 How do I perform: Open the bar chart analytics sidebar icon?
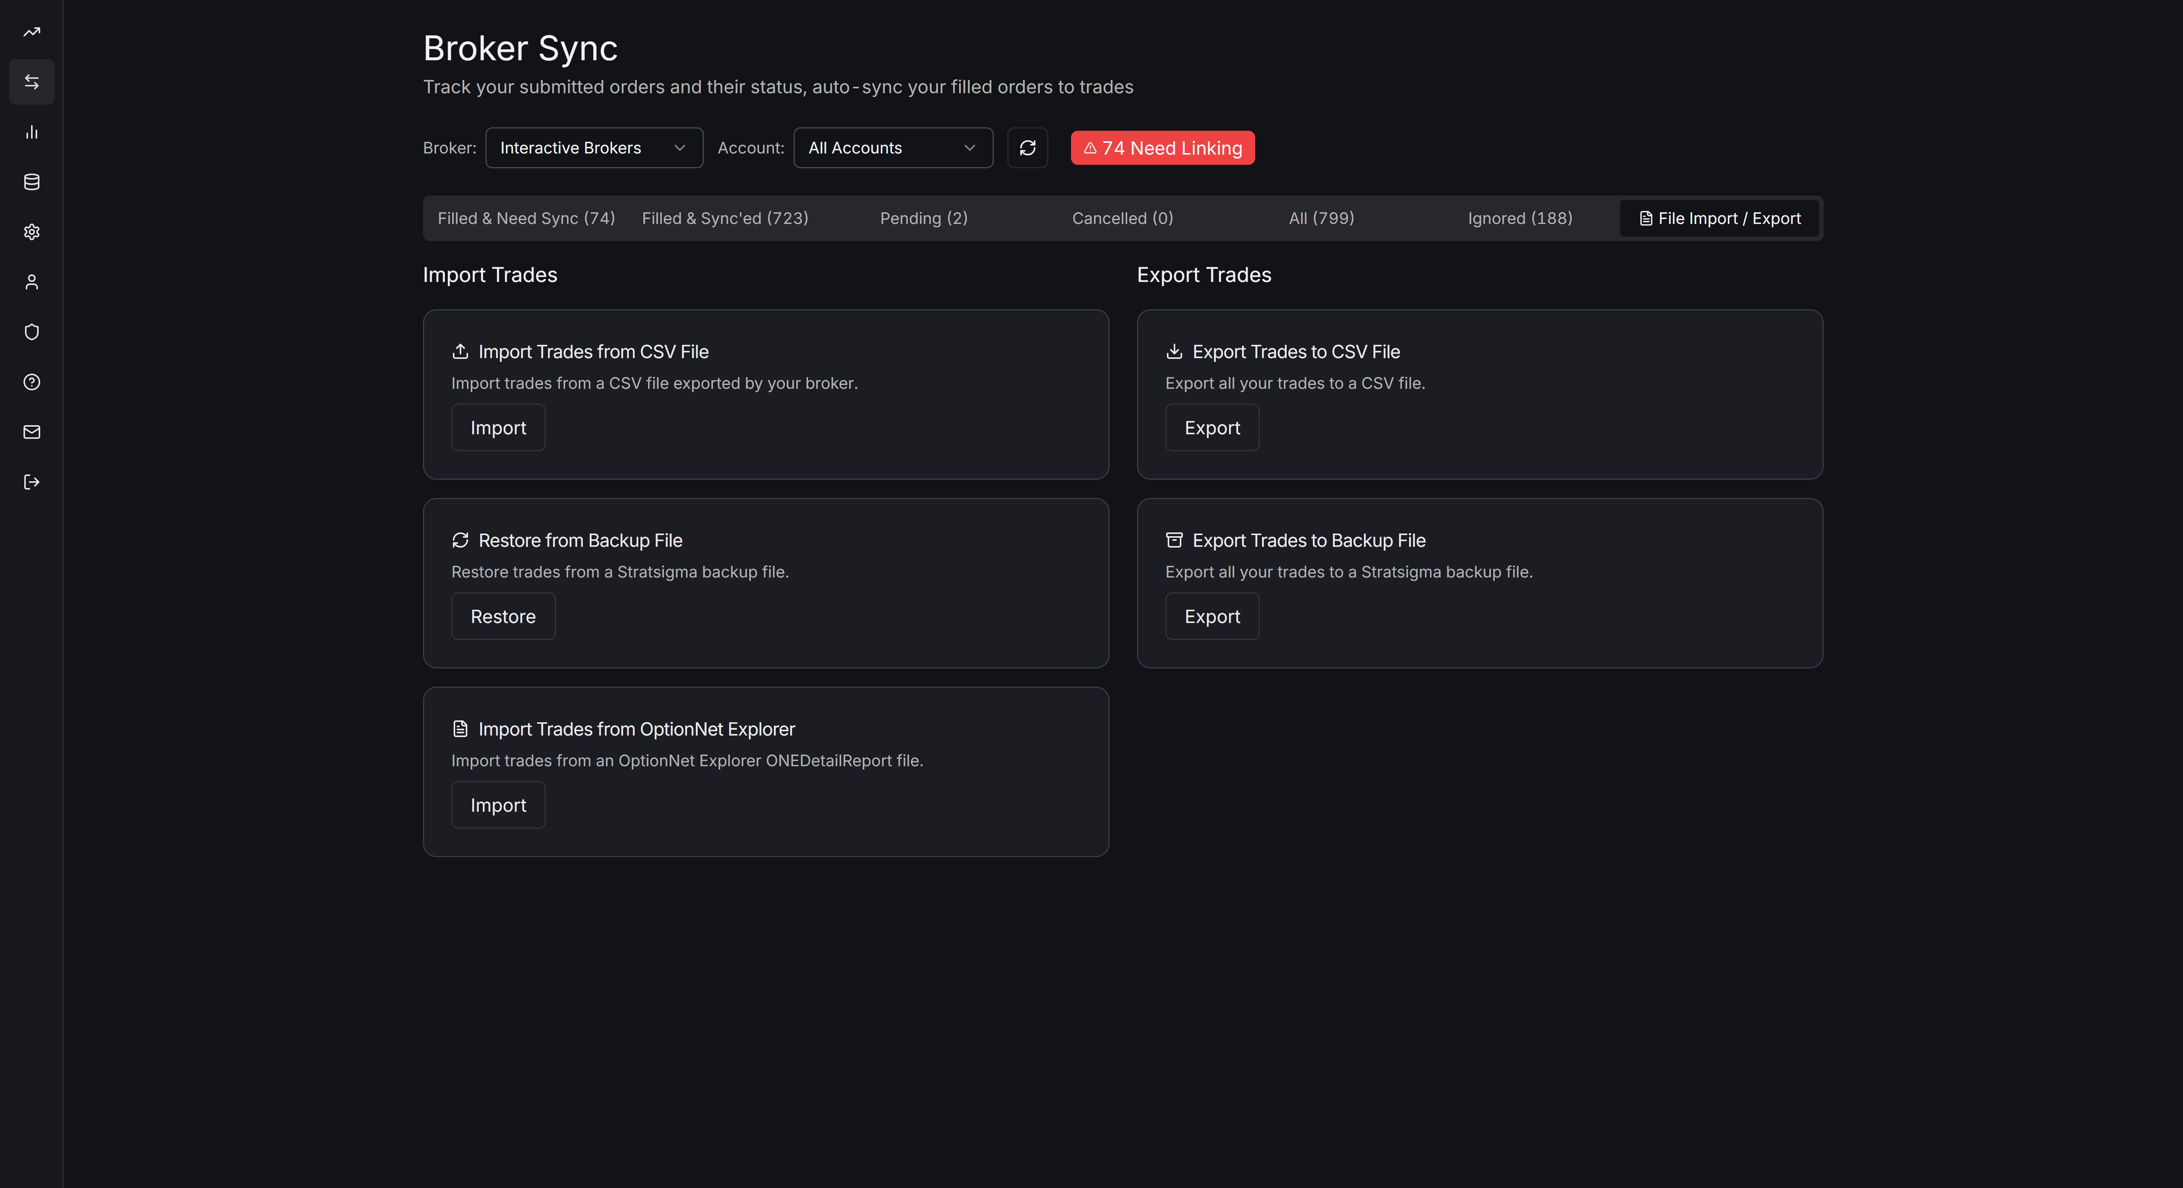point(31,132)
